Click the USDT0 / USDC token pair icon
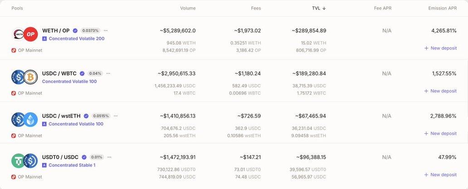Screen dimensions: 468x189 point(24,161)
